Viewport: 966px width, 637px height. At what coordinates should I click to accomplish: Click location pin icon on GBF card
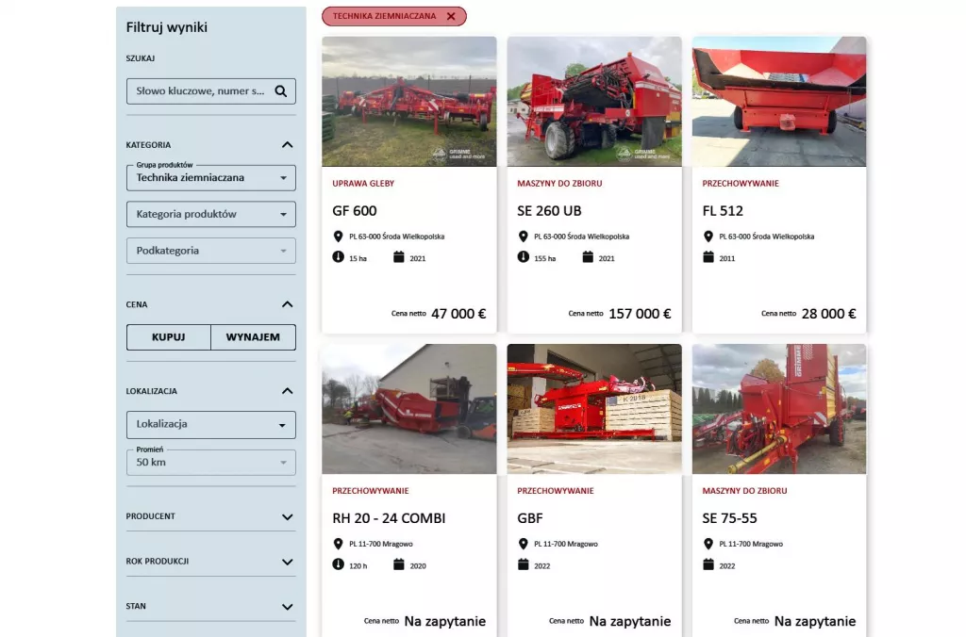coord(523,544)
